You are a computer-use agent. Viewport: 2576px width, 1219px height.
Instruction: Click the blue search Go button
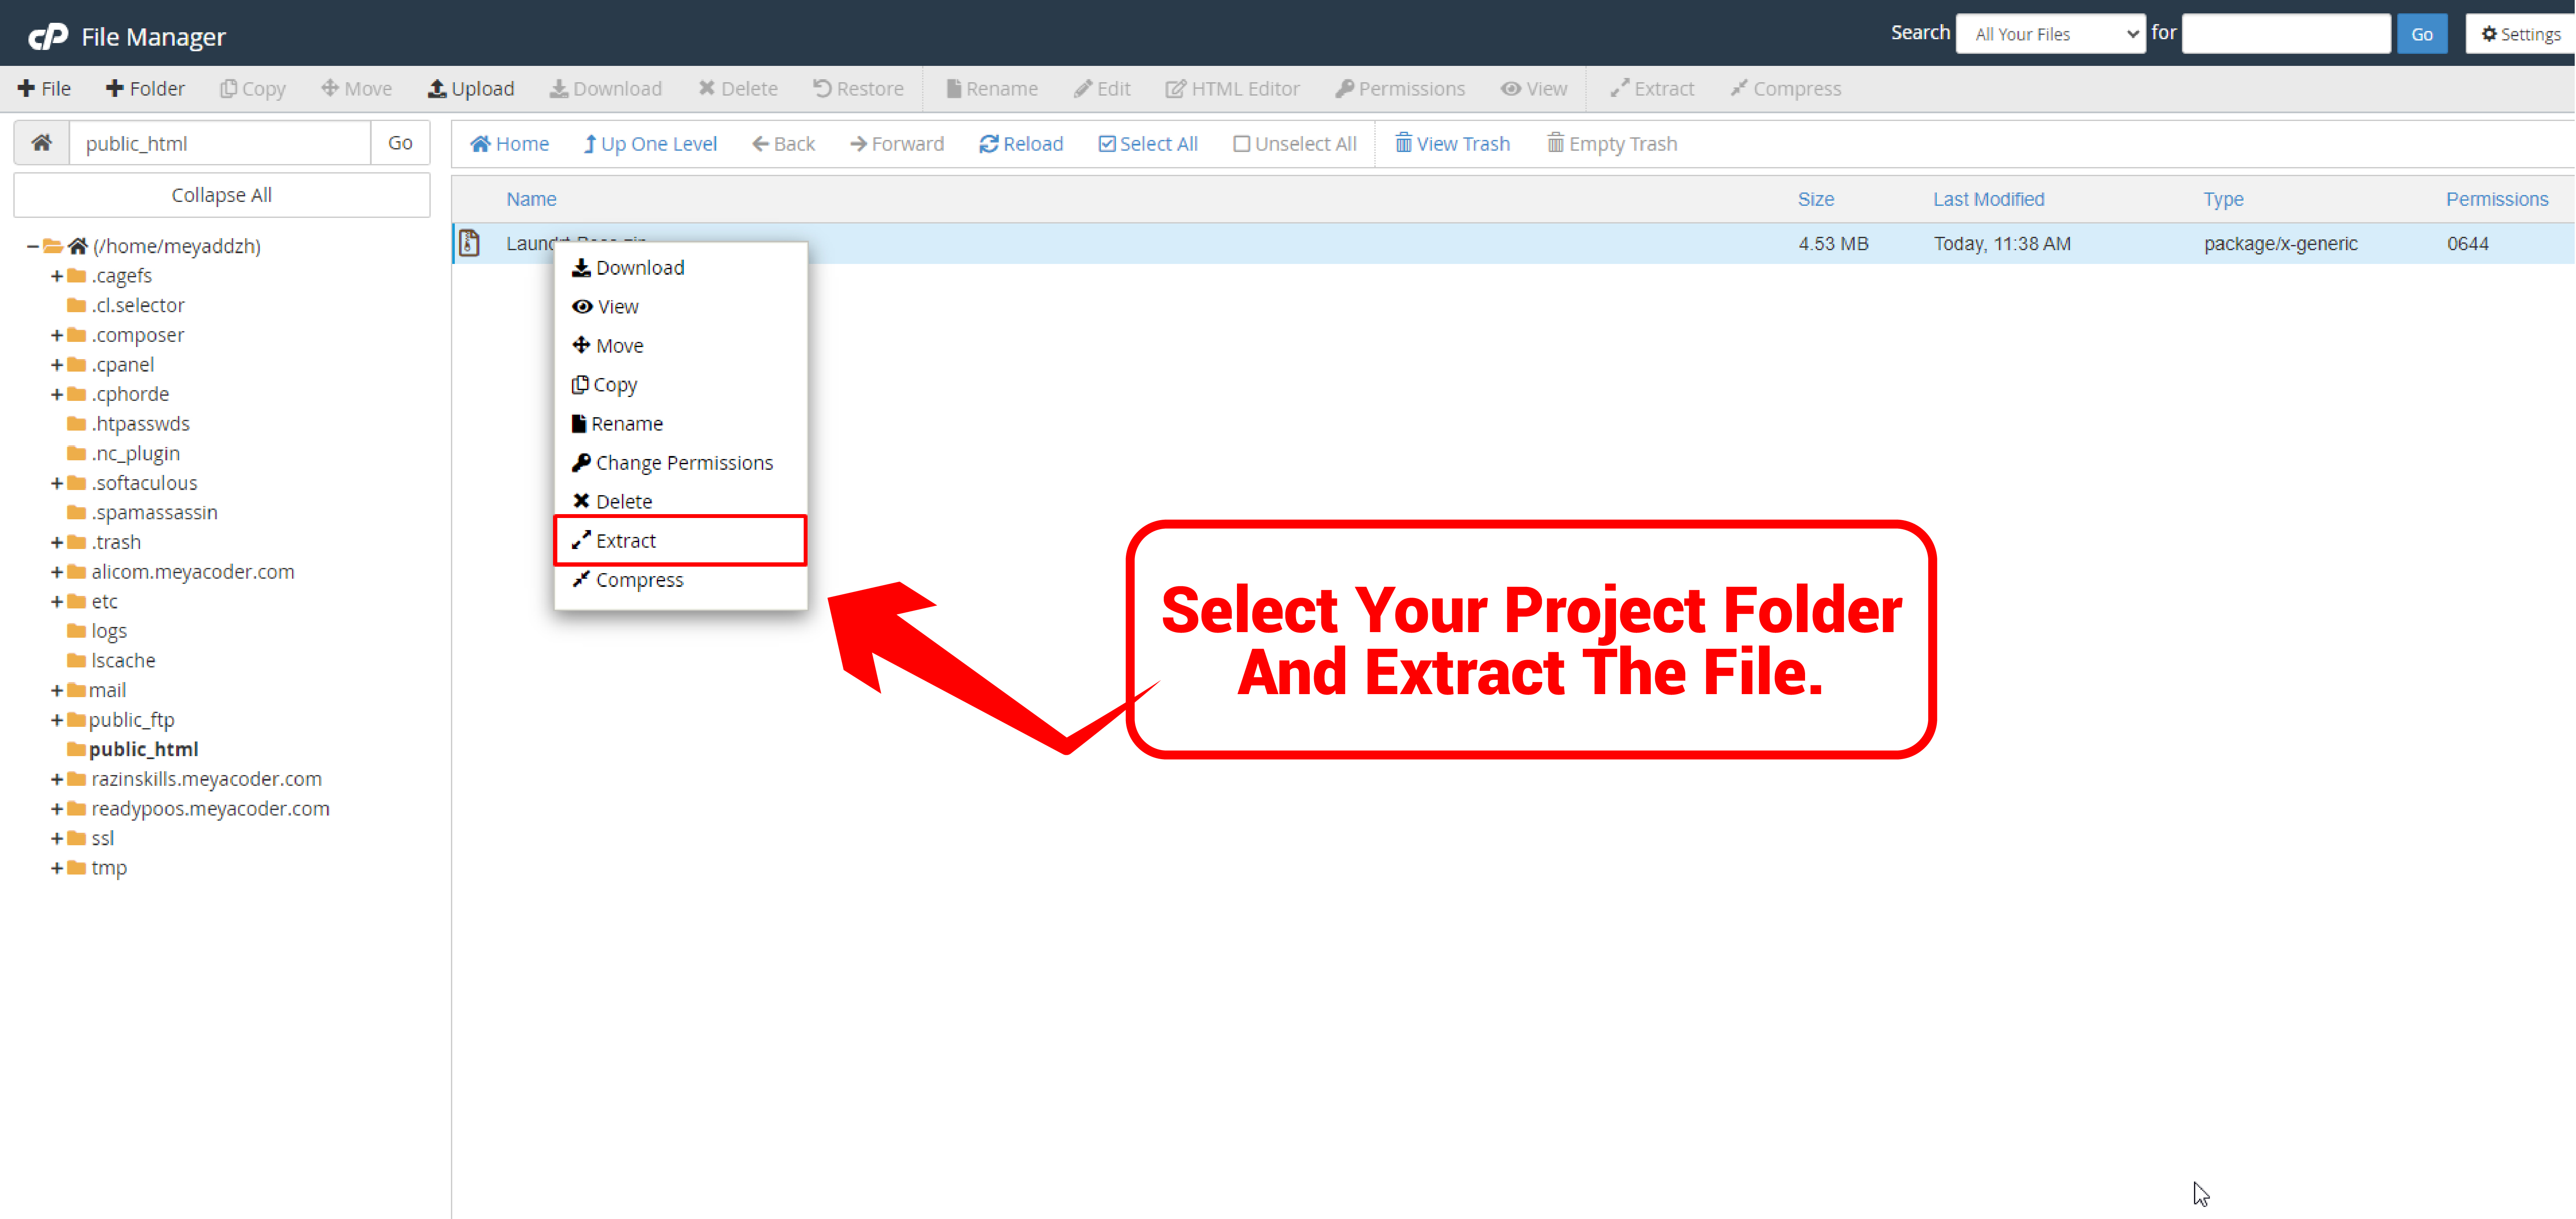2422,34
